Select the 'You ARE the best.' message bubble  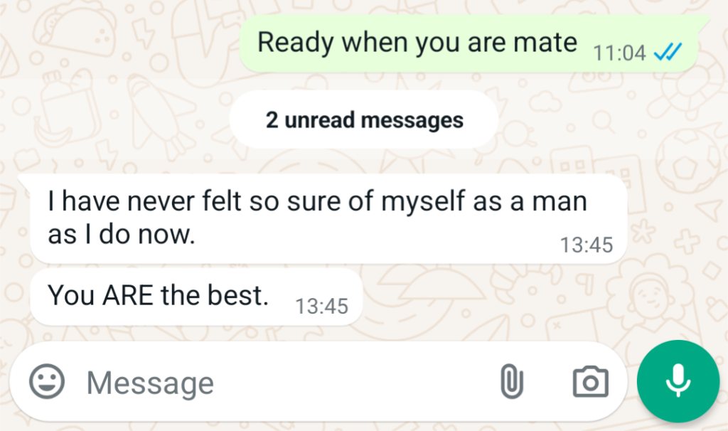click(x=196, y=297)
